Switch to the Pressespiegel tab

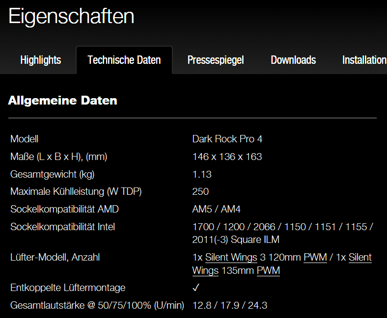point(216,60)
